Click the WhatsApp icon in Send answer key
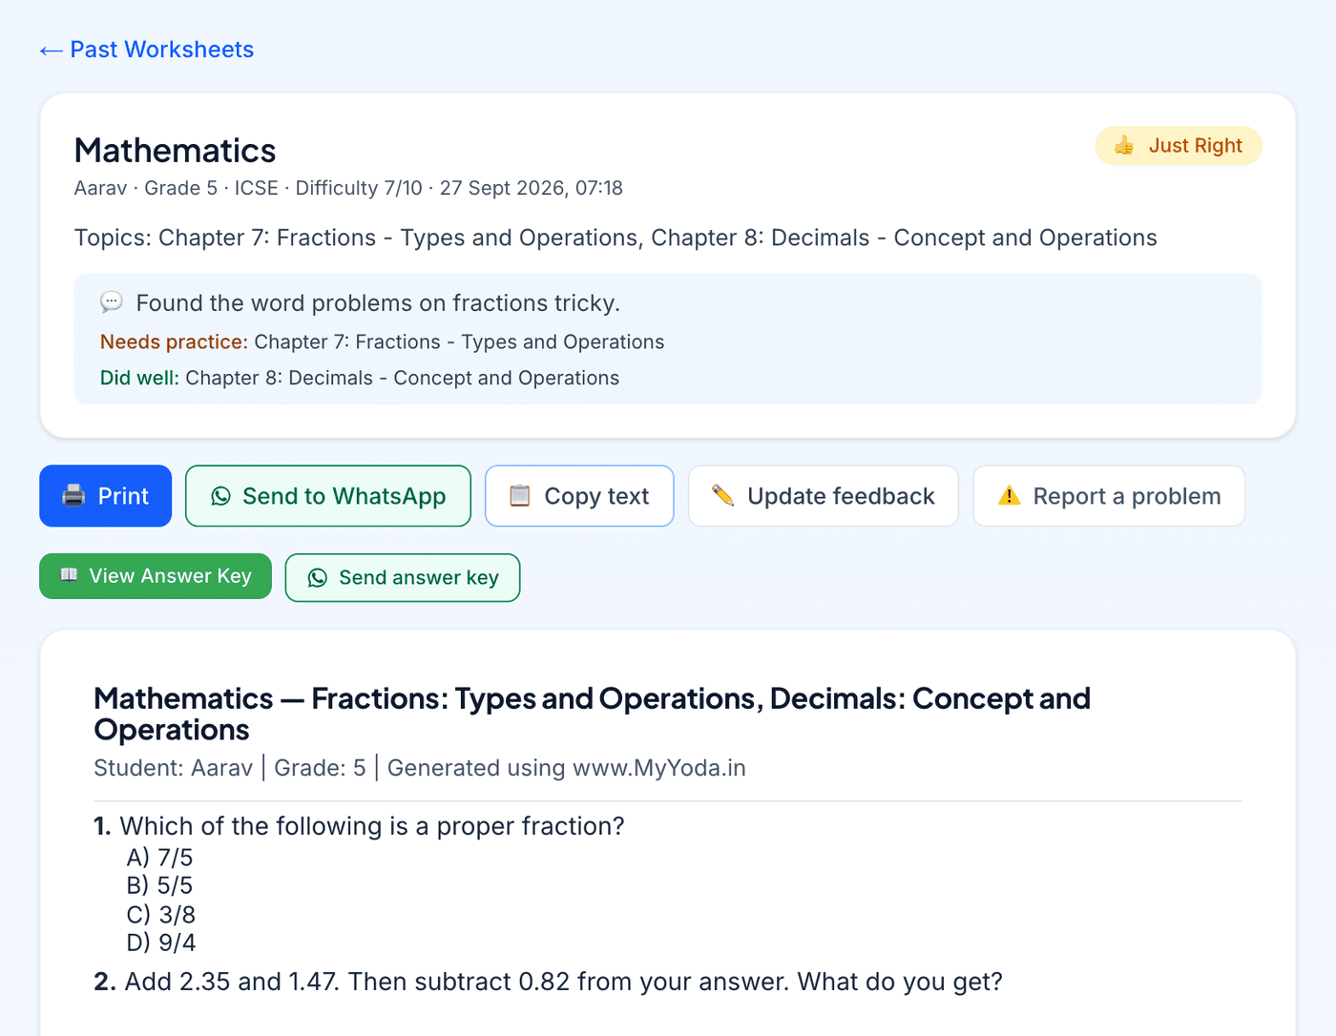The image size is (1336, 1036). (318, 578)
